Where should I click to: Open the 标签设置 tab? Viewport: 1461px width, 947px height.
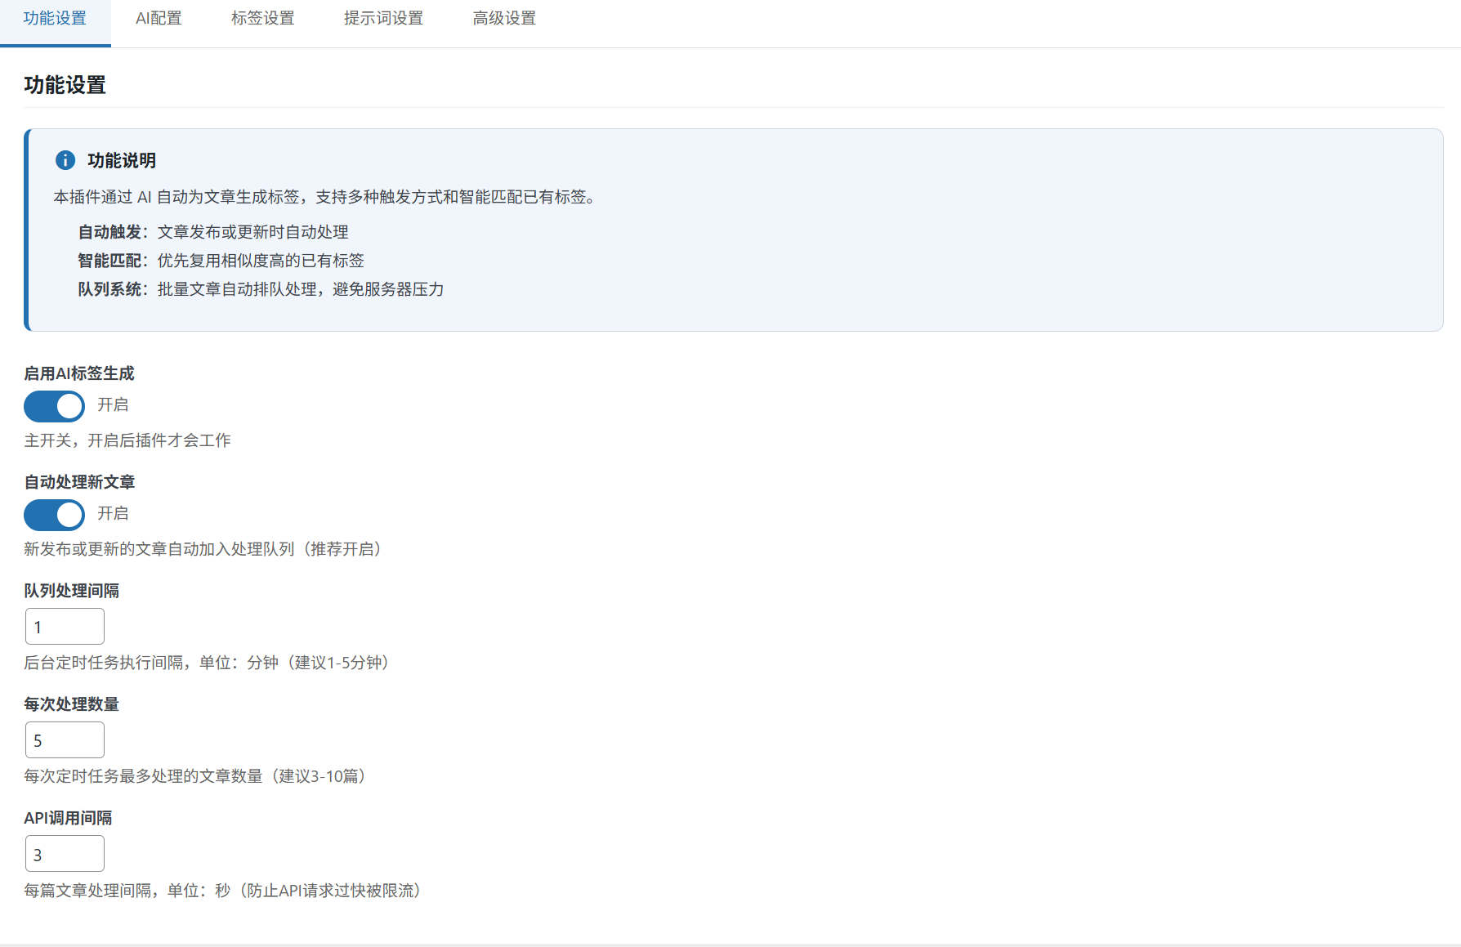[x=262, y=19]
